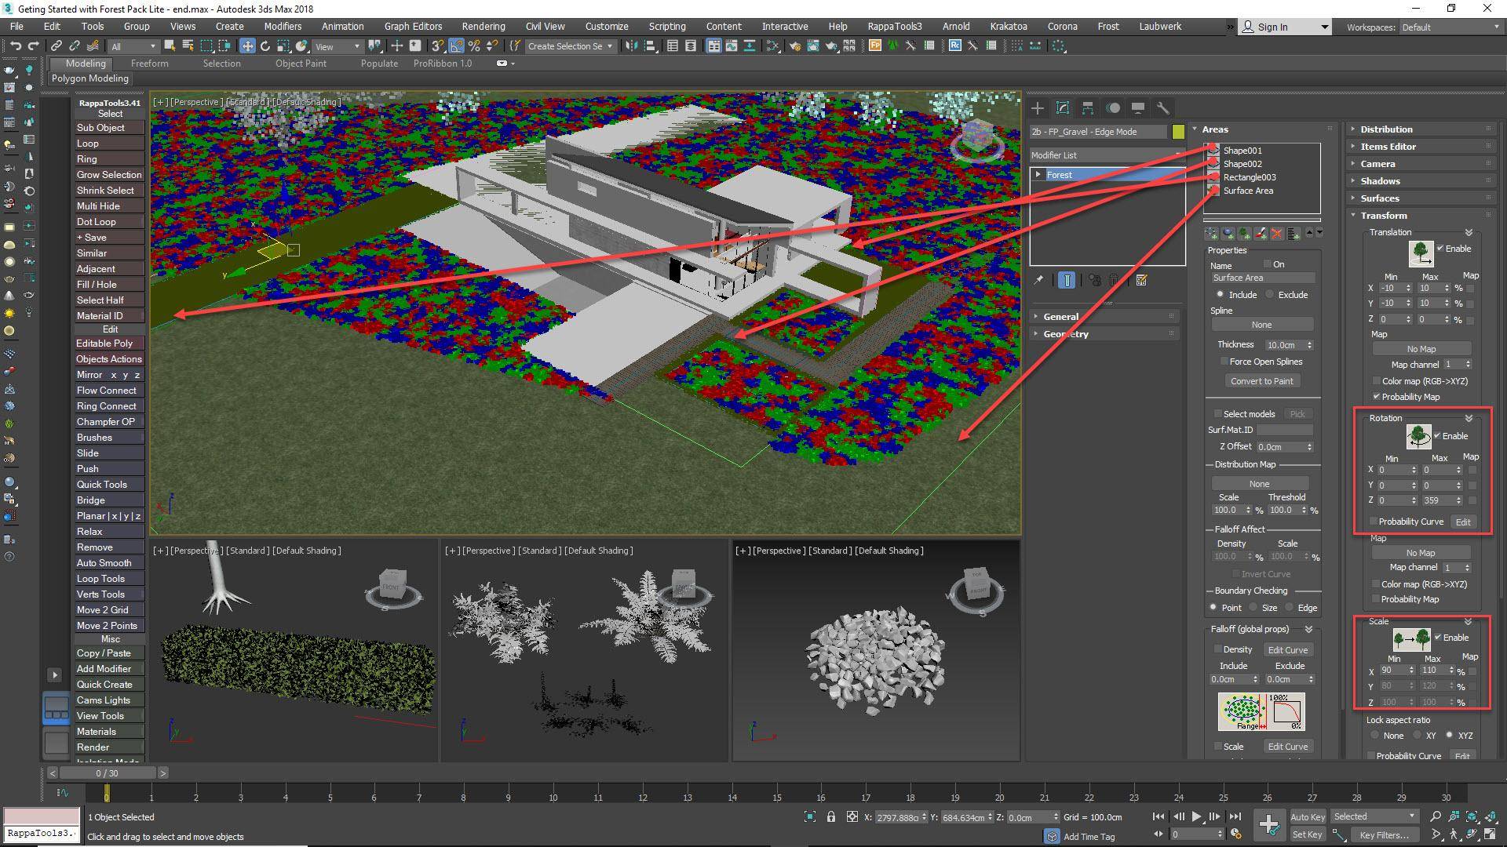Select the paint area brush icon under Areas

1261,232
